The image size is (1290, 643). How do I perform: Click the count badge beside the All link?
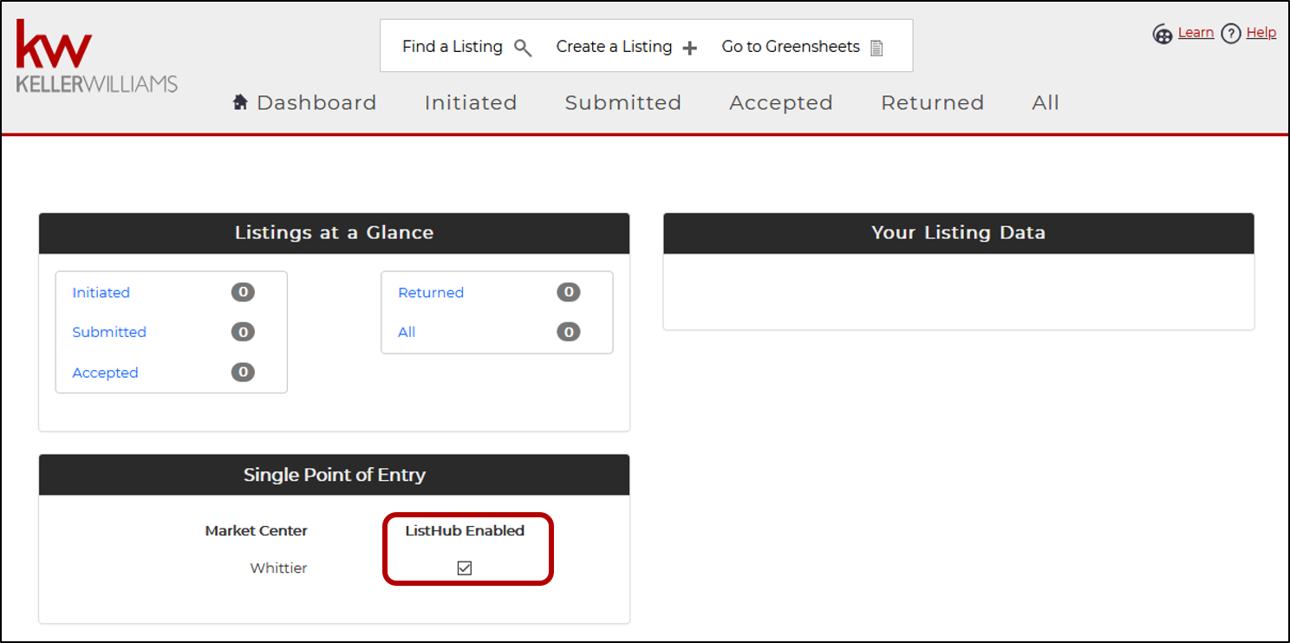(569, 332)
